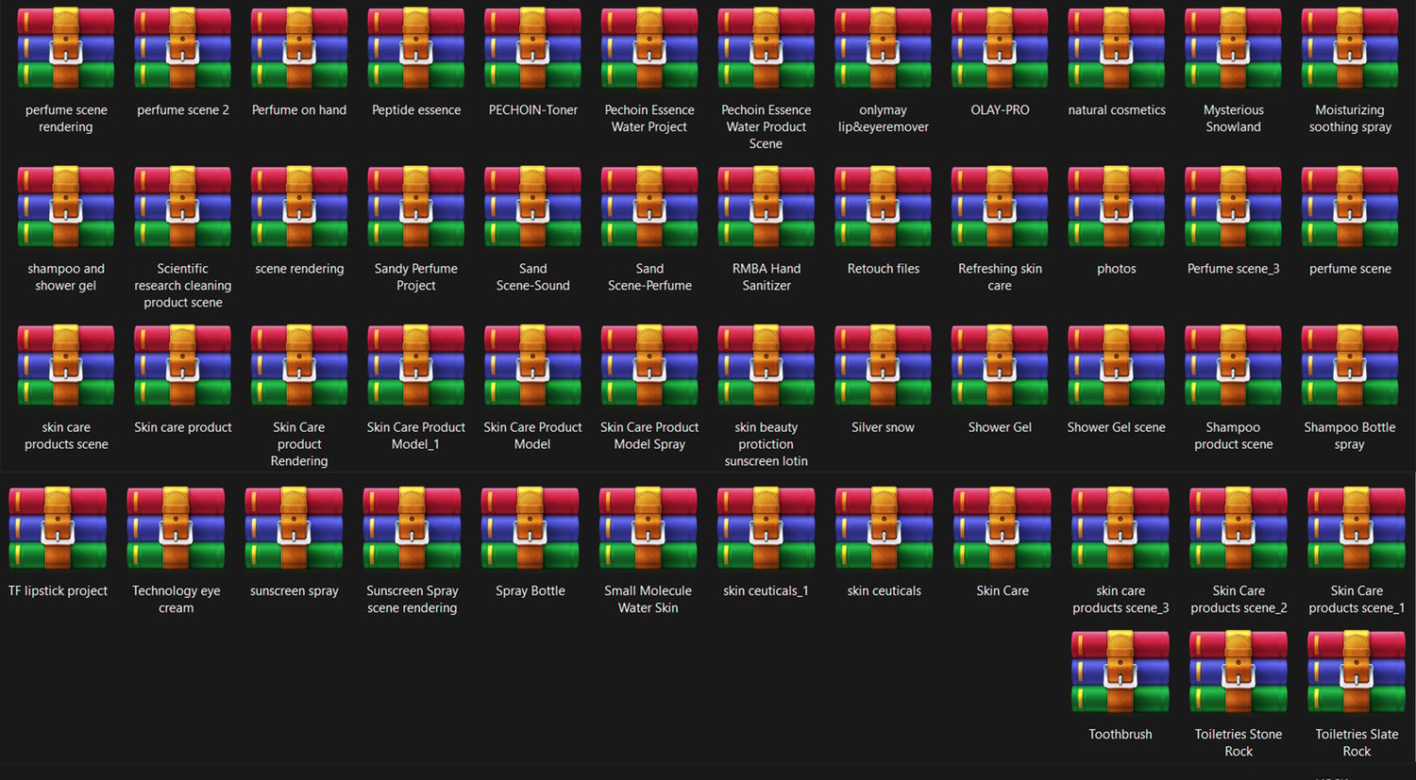Click the Shower Gel scene archive icon

pyautogui.click(x=1117, y=365)
